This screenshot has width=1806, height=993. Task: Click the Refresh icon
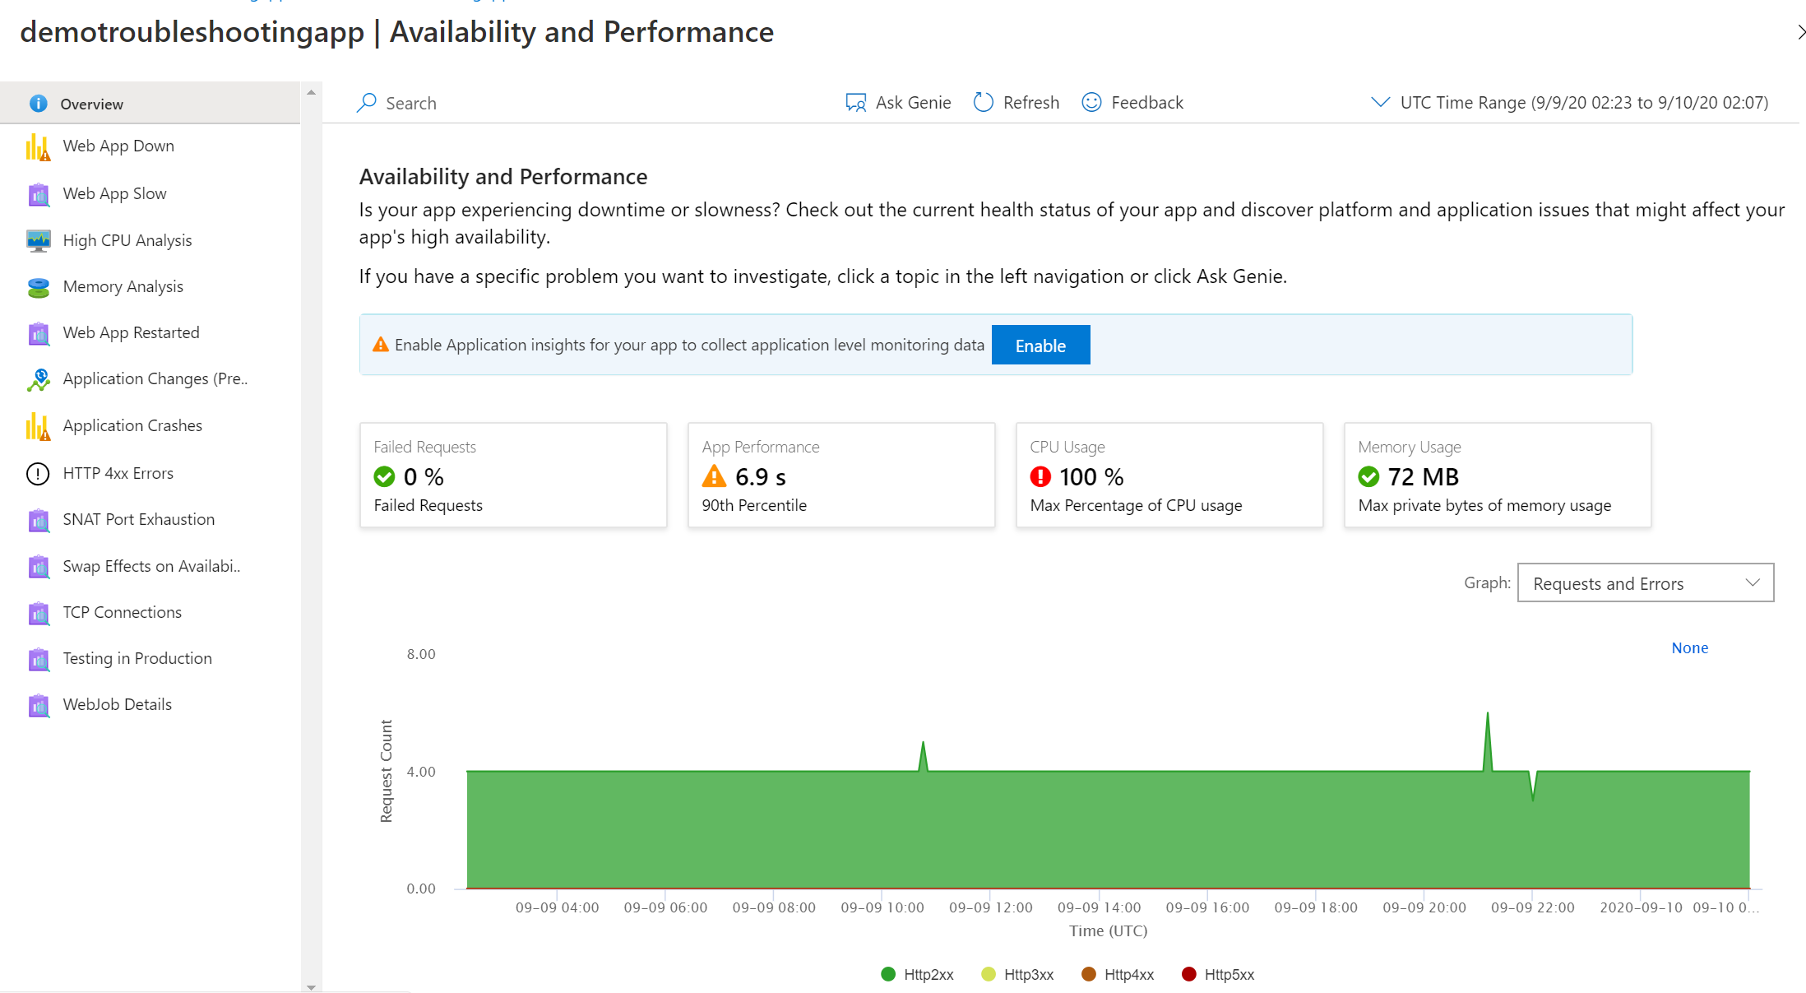tap(983, 102)
